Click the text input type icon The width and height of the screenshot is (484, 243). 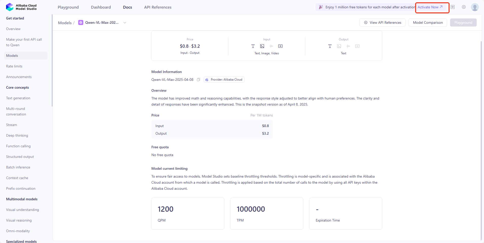pyautogui.click(x=253, y=46)
